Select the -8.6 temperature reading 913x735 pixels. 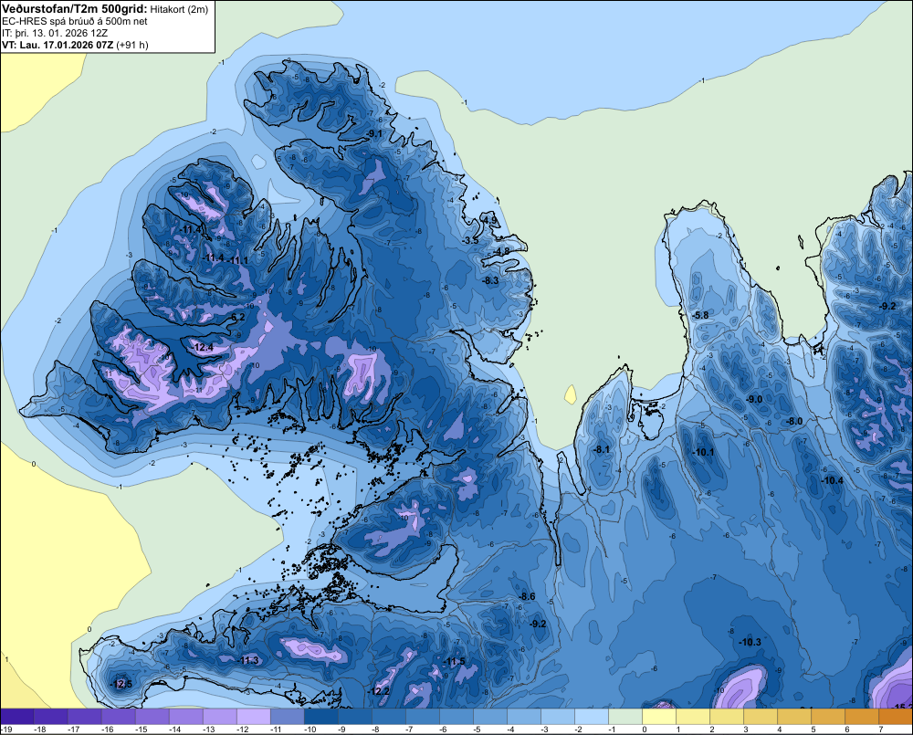click(527, 596)
